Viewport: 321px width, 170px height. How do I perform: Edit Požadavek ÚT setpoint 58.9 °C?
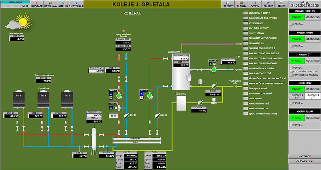[96, 71]
